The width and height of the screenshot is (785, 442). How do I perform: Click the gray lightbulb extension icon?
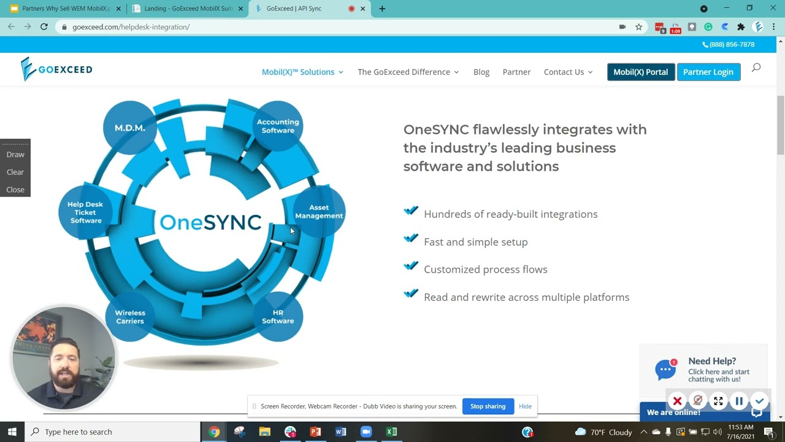(692, 26)
